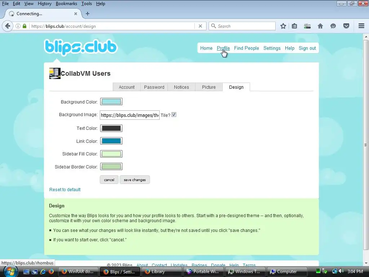Pick the Link Color swatch
The height and width of the screenshot is (277, 369).
[x=111, y=141]
